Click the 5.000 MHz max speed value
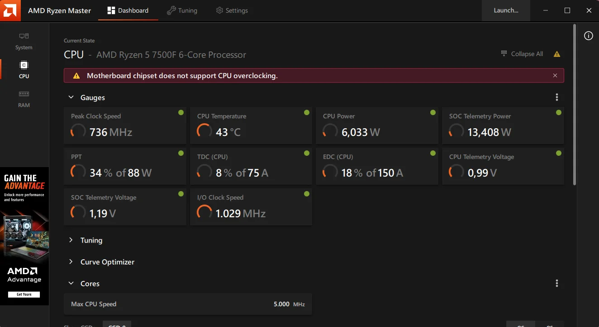Image resolution: width=599 pixels, height=327 pixels. (289, 304)
